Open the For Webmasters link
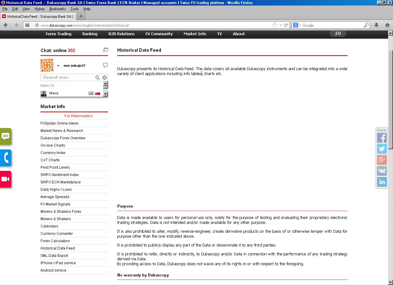 tap(79, 116)
